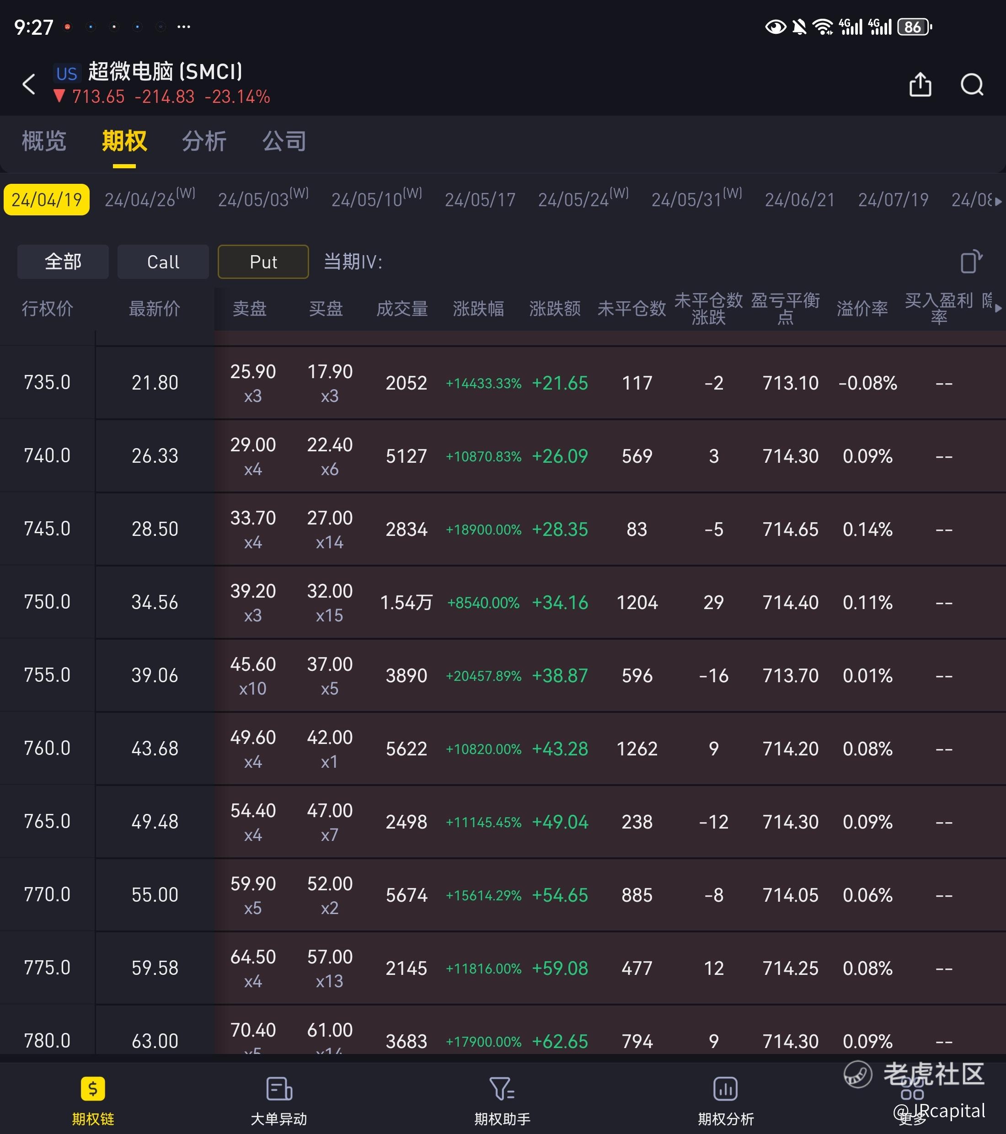
Task: Select the Put options filter
Action: (263, 261)
